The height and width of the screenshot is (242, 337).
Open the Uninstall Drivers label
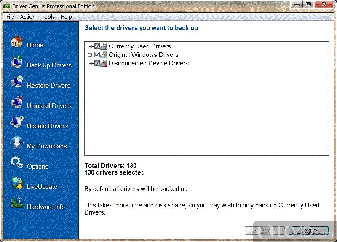(x=49, y=106)
